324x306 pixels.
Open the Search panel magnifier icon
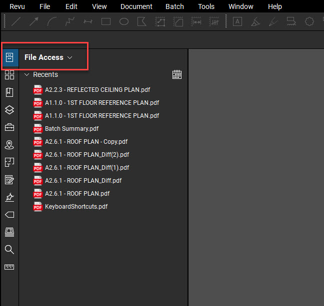[9, 250]
